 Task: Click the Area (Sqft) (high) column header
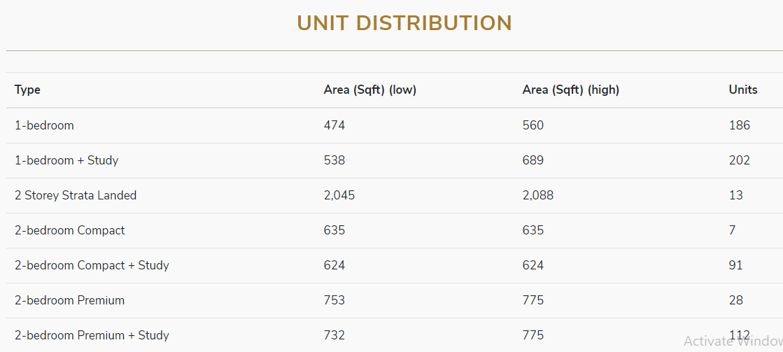point(571,90)
